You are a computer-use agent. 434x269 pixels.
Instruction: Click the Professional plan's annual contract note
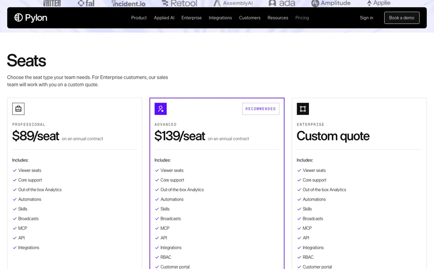tap(82, 139)
